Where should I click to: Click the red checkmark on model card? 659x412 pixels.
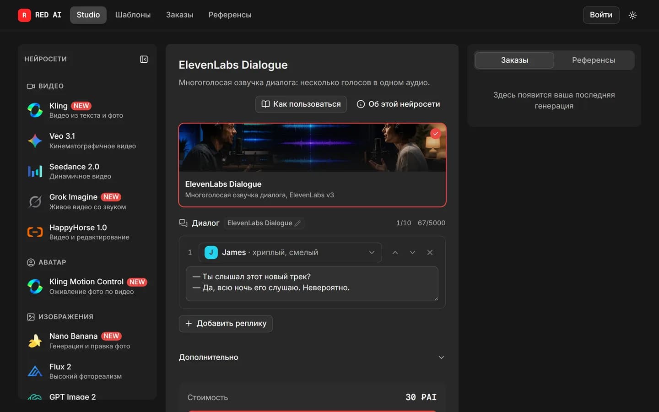point(435,134)
